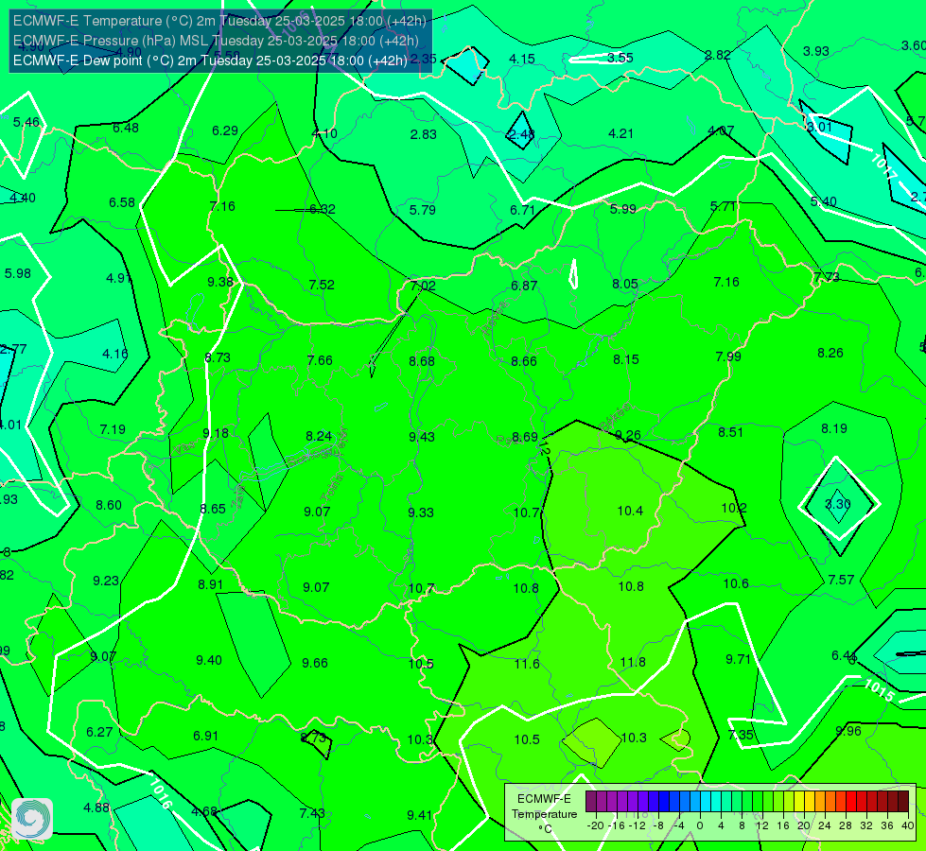
Task: Click the 5.99 temperature value
Action: click(x=623, y=208)
